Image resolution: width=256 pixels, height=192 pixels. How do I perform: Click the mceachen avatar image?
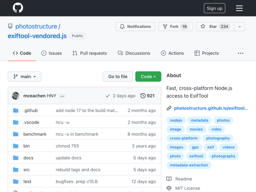coord(16,96)
